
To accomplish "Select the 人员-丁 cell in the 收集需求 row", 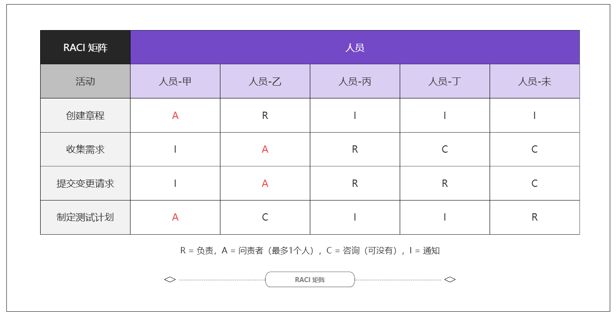I will click(x=445, y=149).
